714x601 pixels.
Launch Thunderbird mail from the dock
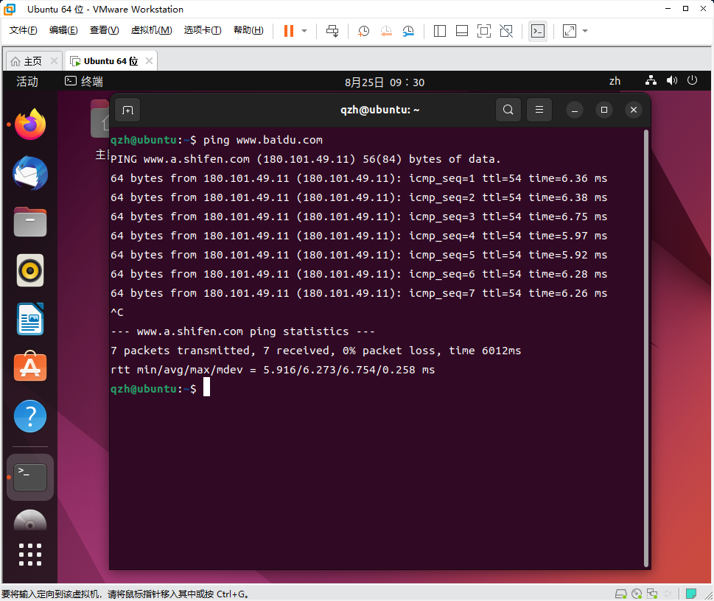click(x=30, y=174)
